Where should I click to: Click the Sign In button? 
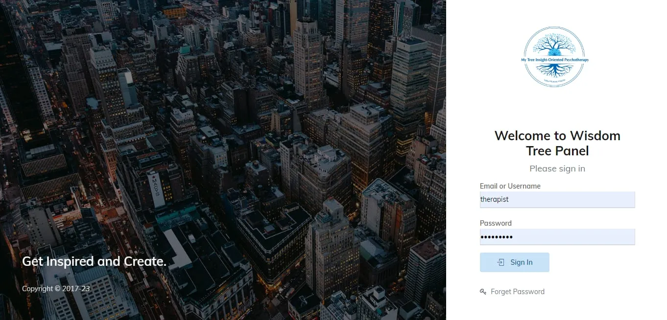pos(515,262)
